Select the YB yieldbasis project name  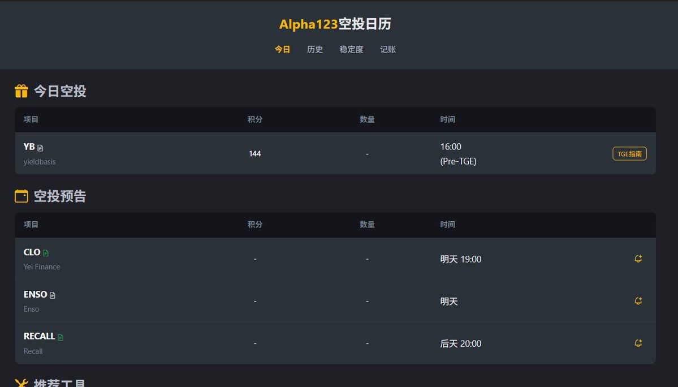(29, 147)
